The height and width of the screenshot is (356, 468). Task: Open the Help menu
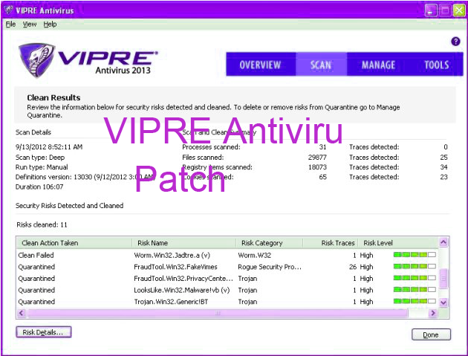50,25
